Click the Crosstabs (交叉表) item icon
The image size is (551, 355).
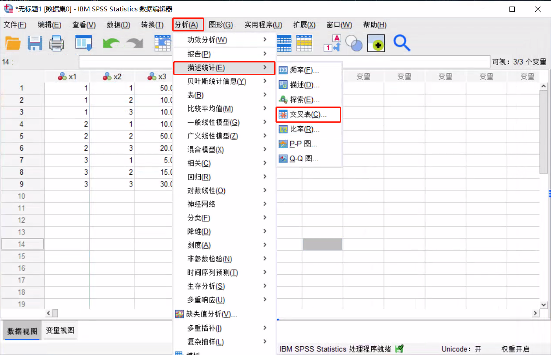pos(283,114)
